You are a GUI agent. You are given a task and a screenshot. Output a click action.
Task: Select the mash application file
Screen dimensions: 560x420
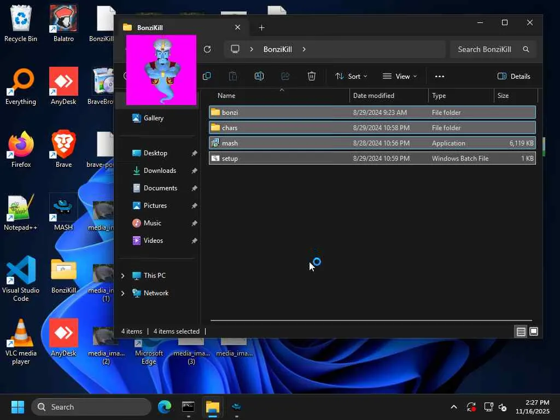click(x=372, y=143)
